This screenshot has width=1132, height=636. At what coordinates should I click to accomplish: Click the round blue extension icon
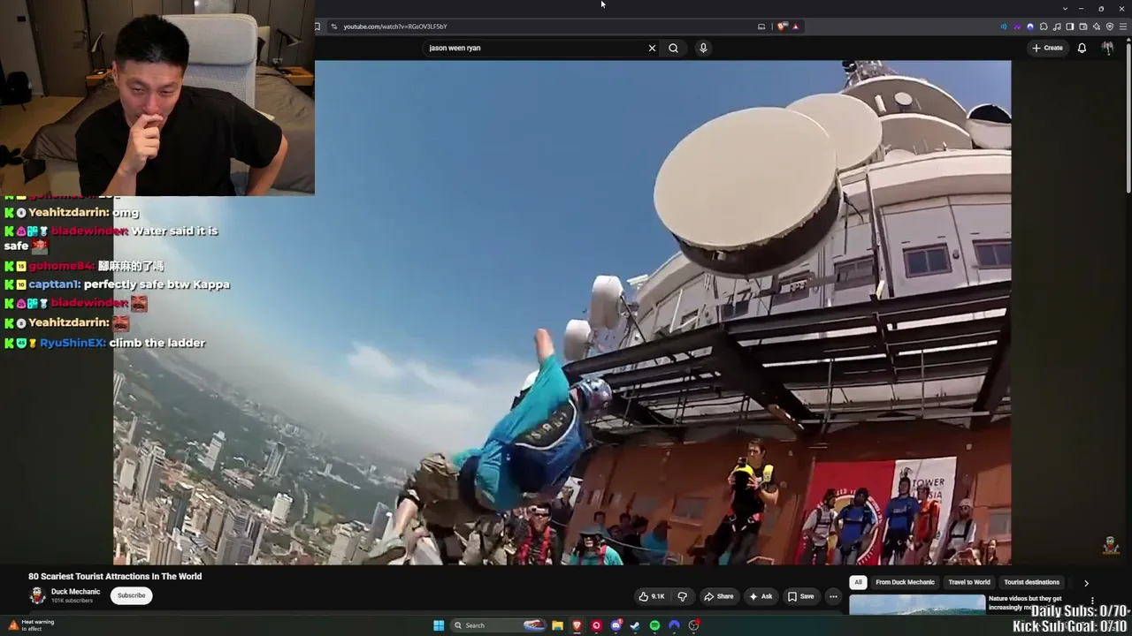tap(1030, 26)
